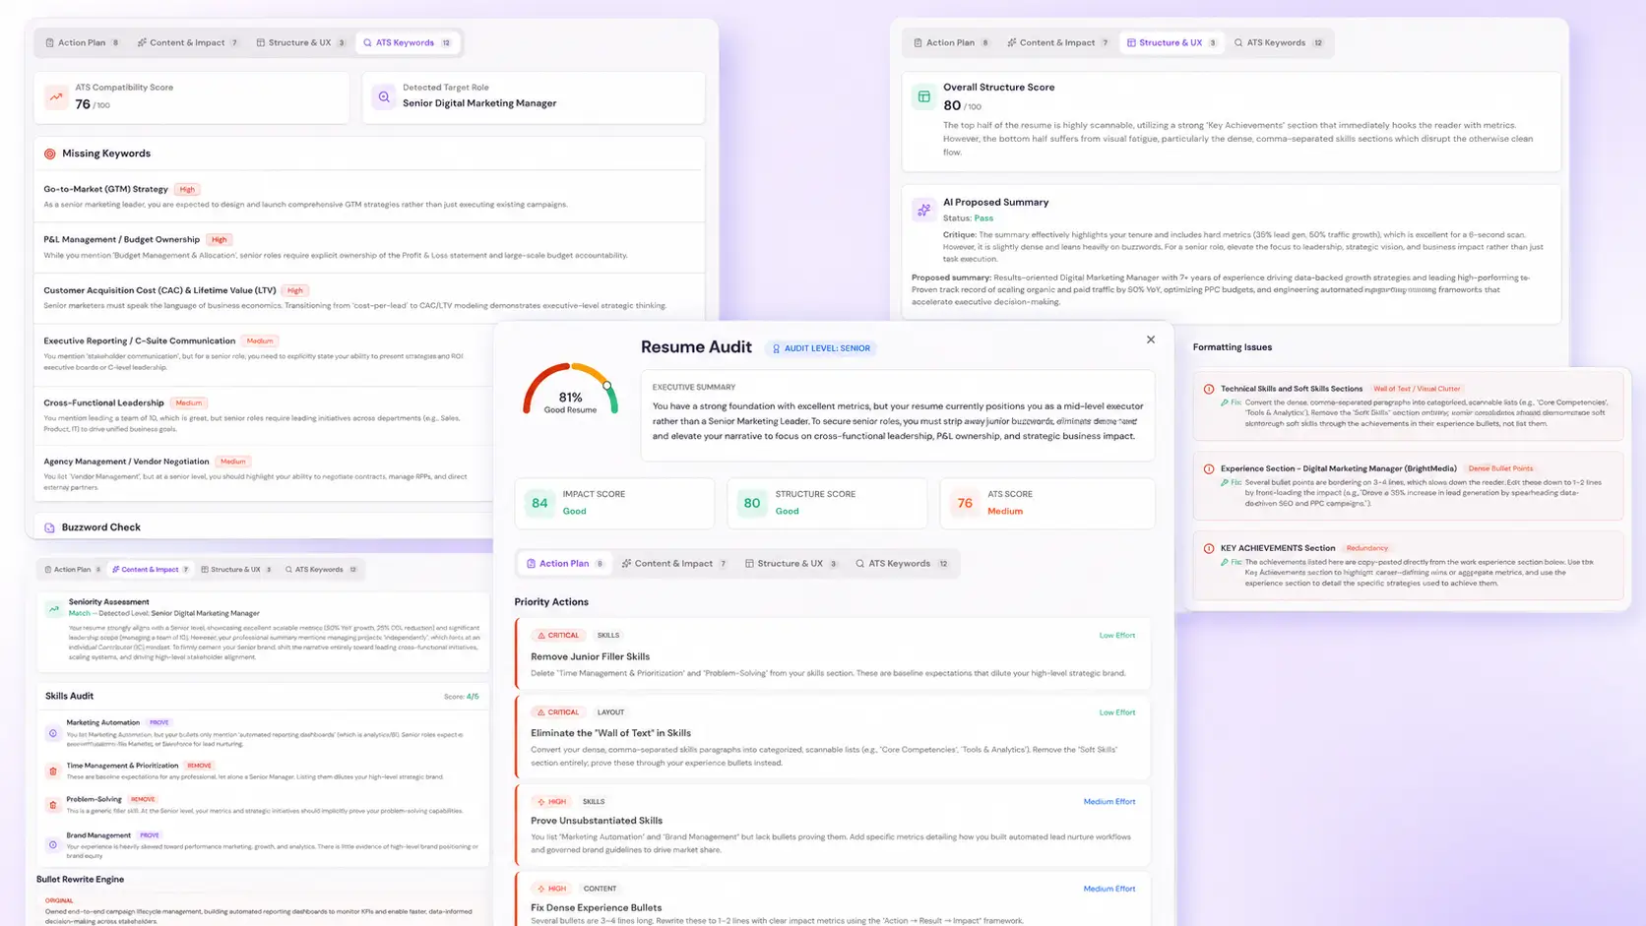
Task: Click the Overall Structure Score layout icon
Action: 923,96
